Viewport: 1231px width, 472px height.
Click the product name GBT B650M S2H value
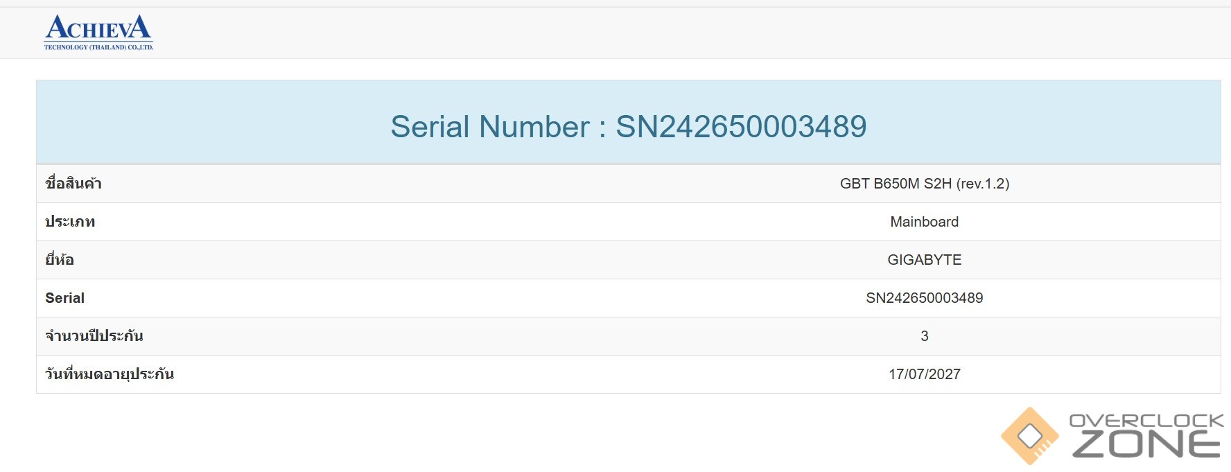point(925,184)
